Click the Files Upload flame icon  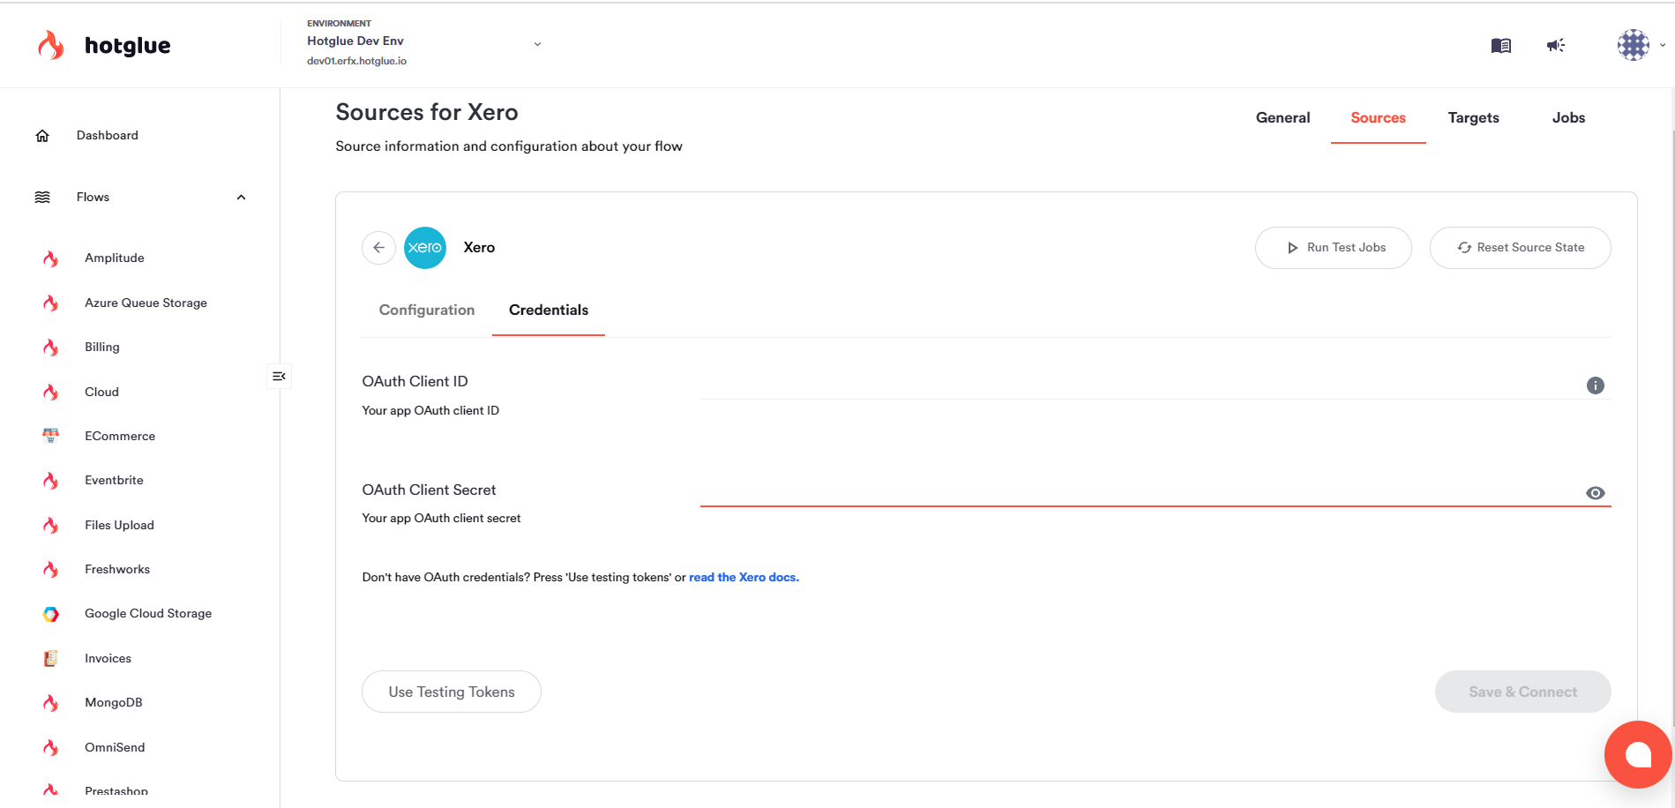51,526
